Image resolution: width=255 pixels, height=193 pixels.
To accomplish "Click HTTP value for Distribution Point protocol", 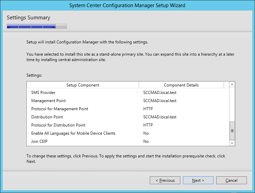I will tap(148, 125).
